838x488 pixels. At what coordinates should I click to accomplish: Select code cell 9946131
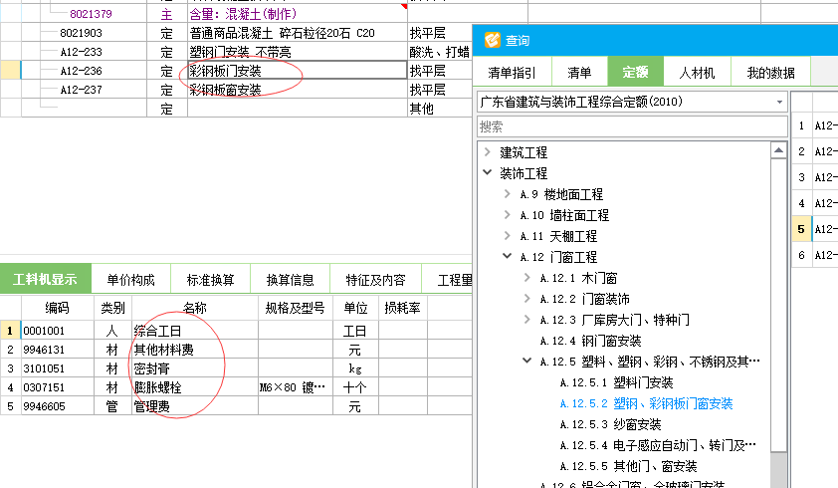[57, 350]
